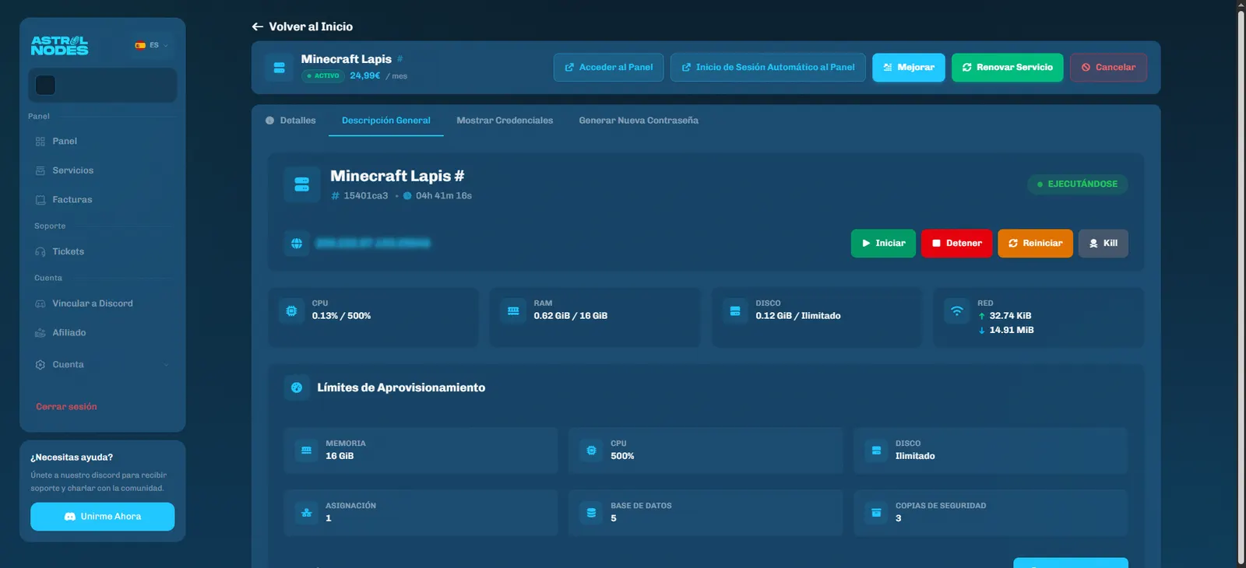Open Generar Nueva Contraseña tab
The height and width of the screenshot is (568, 1246).
pyautogui.click(x=639, y=121)
